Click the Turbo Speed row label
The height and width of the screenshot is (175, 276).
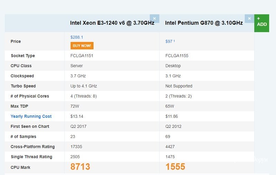23,86
